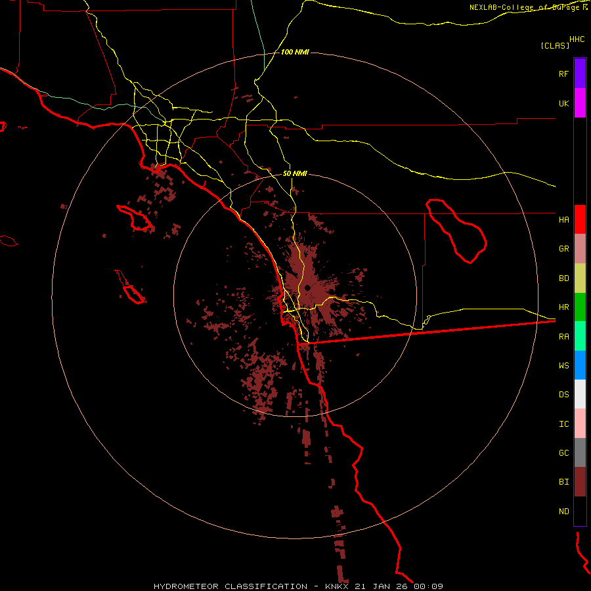The height and width of the screenshot is (591, 591).
Task: Click the WS blue legend swatch
Action: click(580, 365)
